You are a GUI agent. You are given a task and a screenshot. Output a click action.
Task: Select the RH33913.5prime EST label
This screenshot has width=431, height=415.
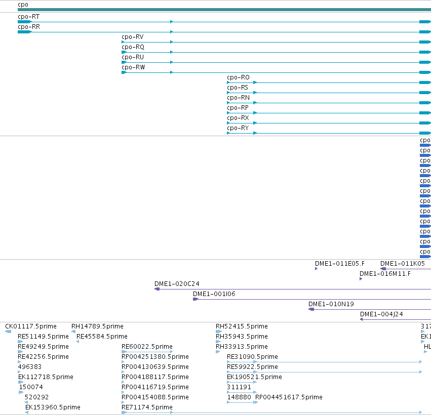click(242, 347)
